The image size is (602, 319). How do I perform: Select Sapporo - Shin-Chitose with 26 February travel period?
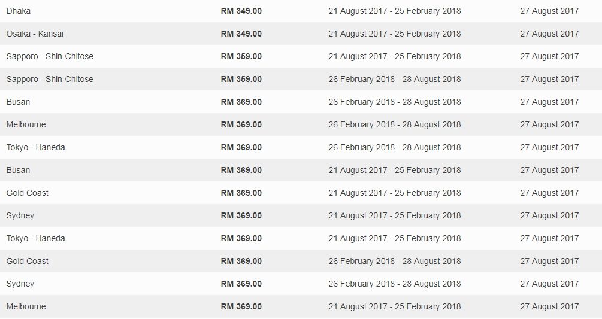(x=301, y=79)
